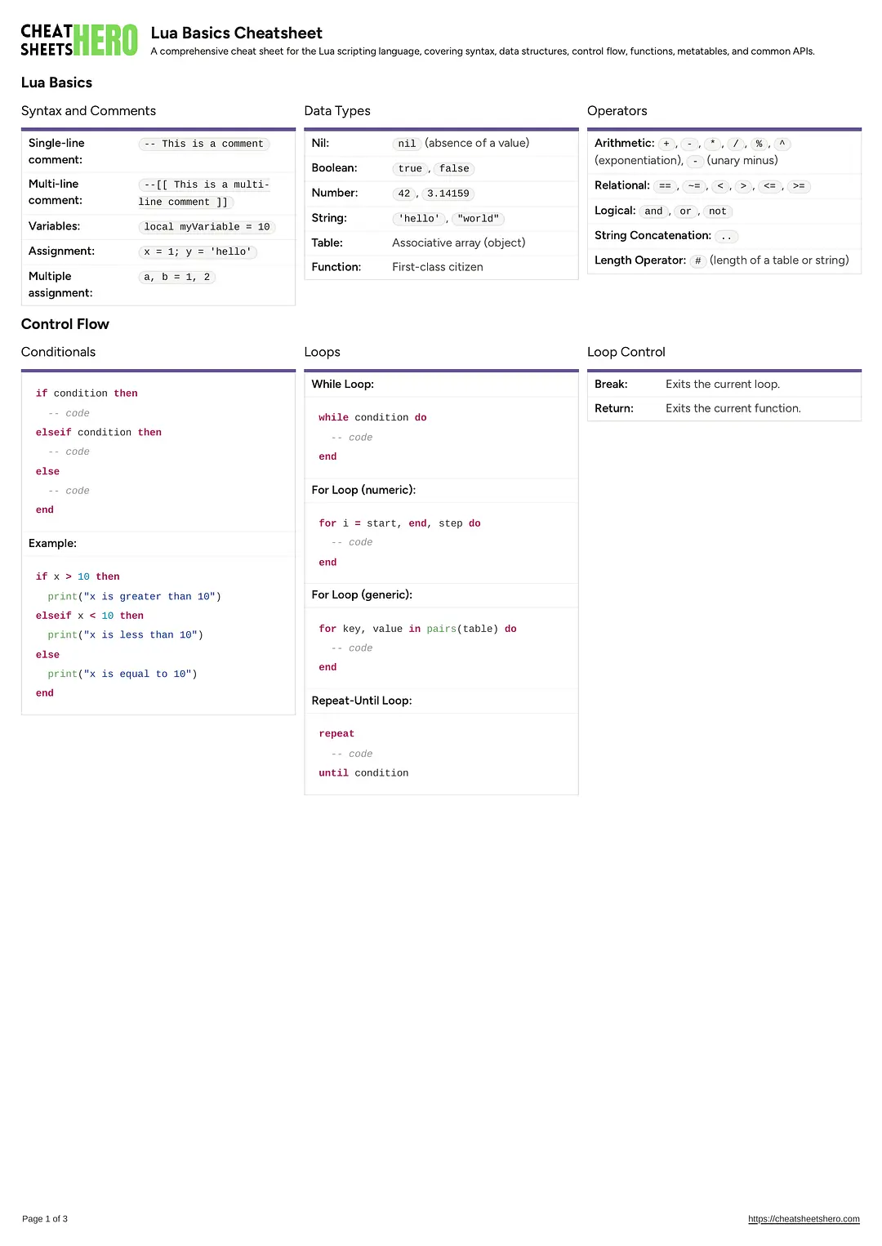Screen dimensions: 882x1246
Task: Click the 'For Loop (numeric):' label
Action: point(363,490)
